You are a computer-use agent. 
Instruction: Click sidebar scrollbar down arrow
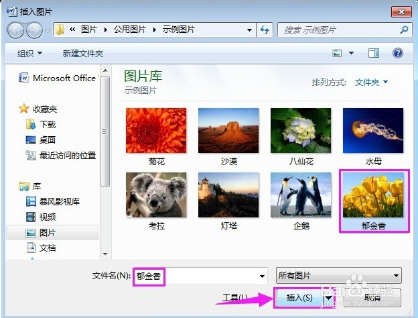pyautogui.click(x=105, y=254)
